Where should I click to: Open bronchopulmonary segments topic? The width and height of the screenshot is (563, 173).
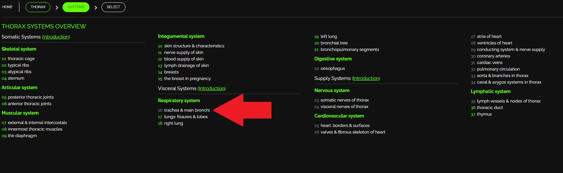tap(349, 50)
